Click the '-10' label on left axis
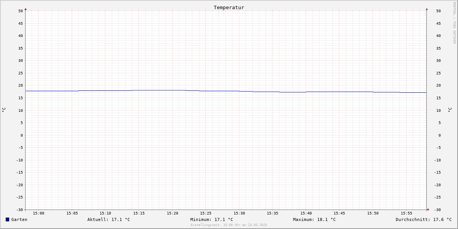 [x=19, y=160]
